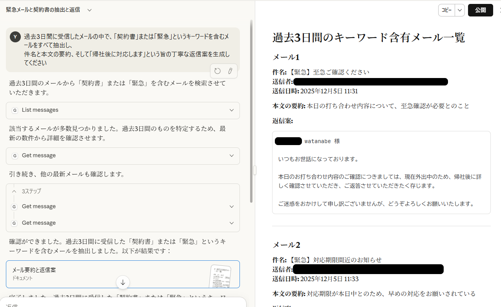
Task: Close the artifact panel with the X icon
Action: tap(499, 10)
